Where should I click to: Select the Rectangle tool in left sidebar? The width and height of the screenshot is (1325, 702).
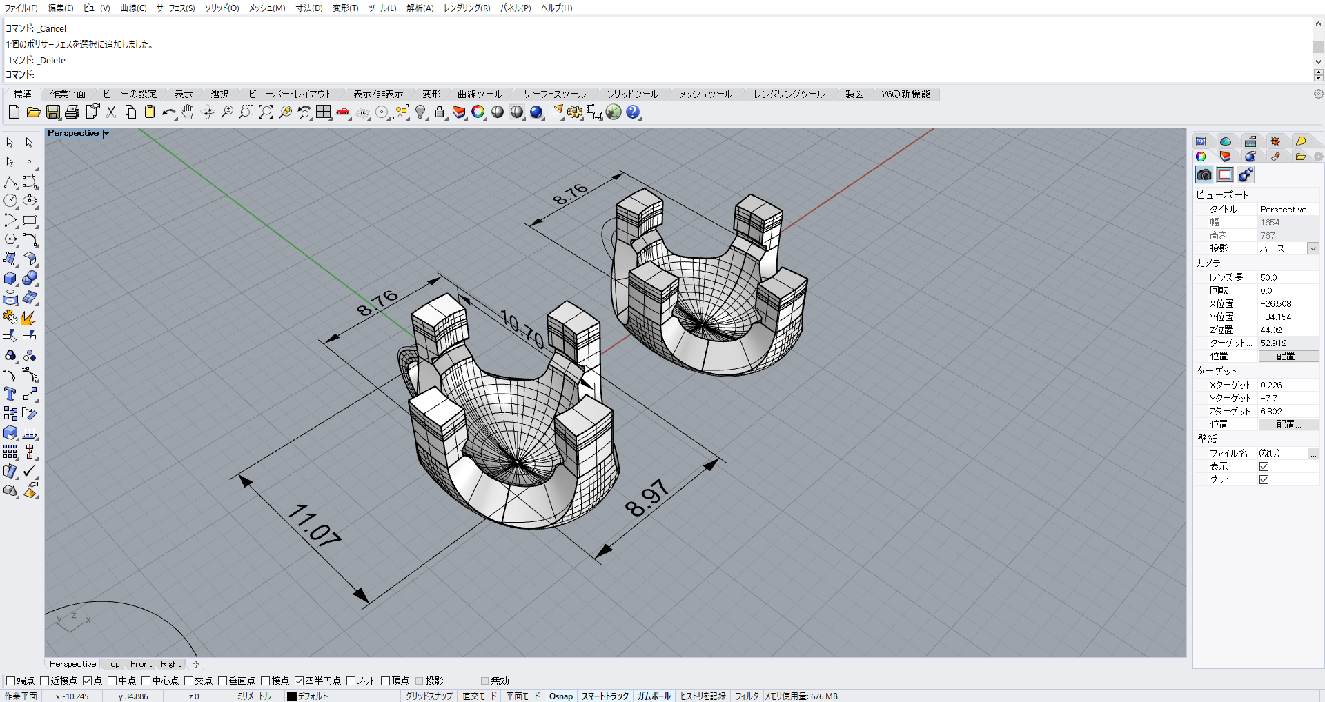[x=30, y=221]
